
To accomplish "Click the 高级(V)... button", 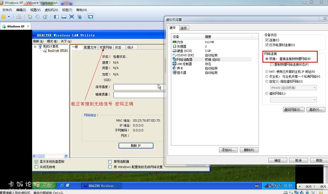I will click(316, 110).
